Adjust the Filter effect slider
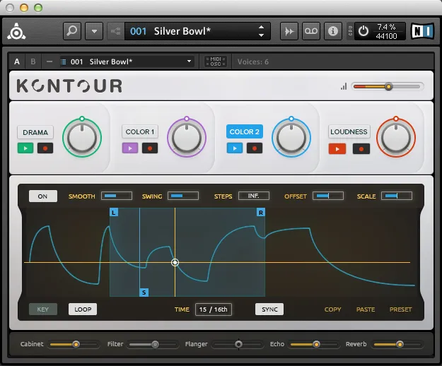Image resolution: width=442 pixels, height=366 pixels. point(153,344)
